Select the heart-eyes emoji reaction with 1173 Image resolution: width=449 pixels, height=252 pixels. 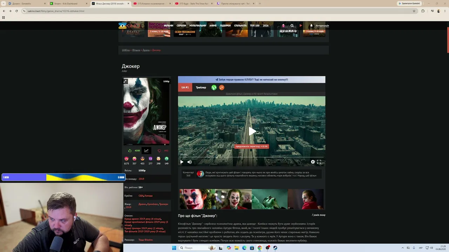coord(126,159)
